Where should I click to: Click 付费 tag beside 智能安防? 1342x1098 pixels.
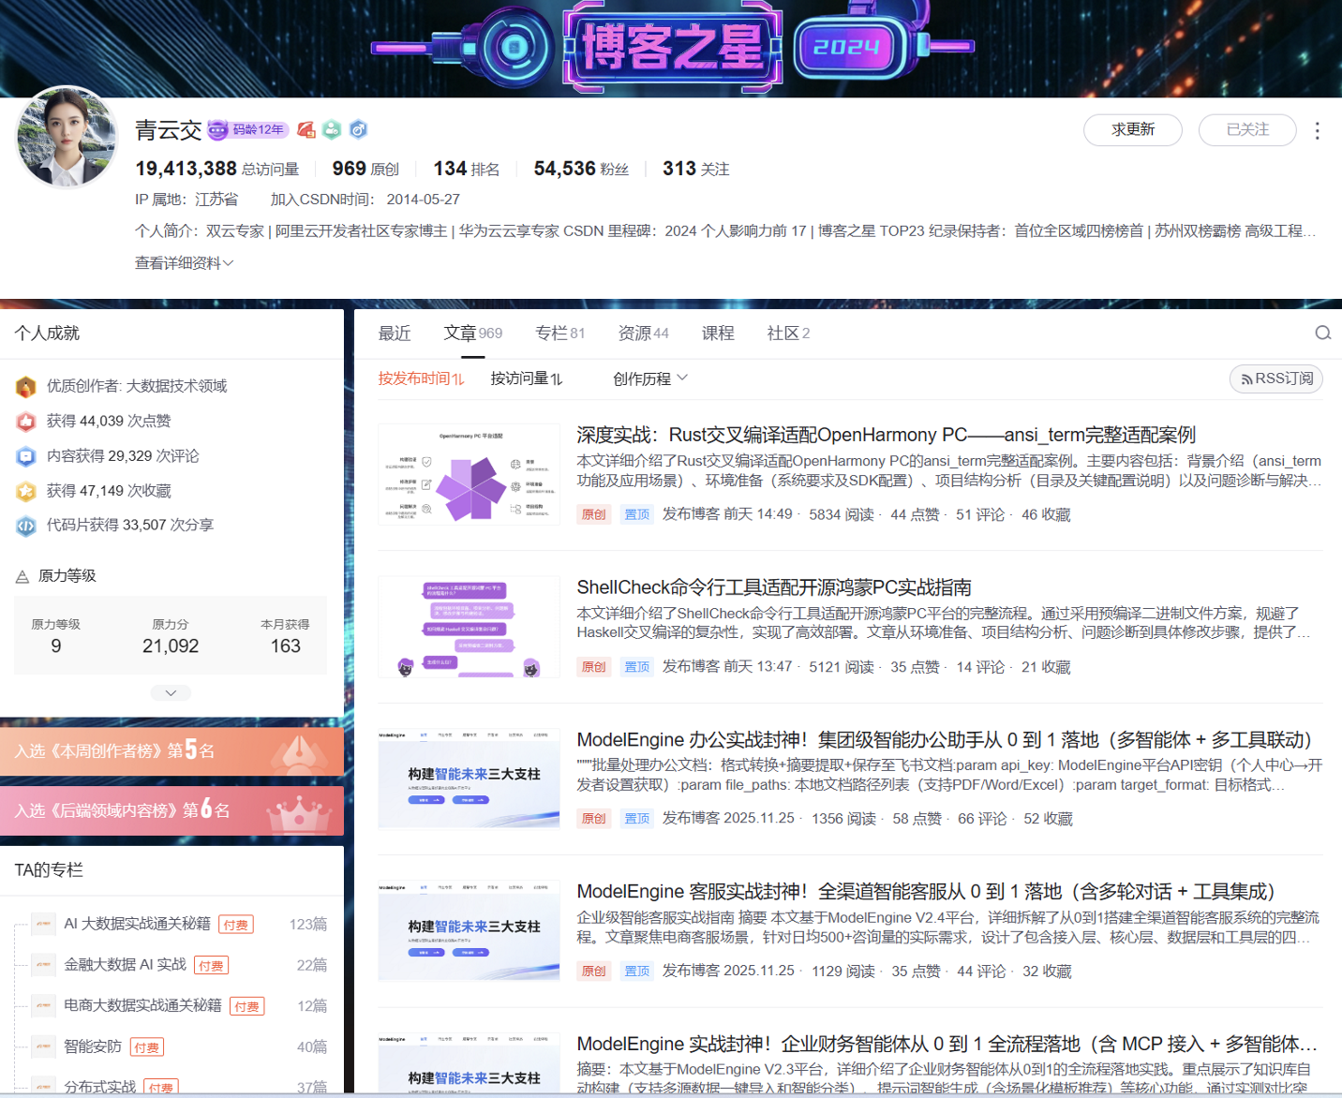(x=146, y=1047)
